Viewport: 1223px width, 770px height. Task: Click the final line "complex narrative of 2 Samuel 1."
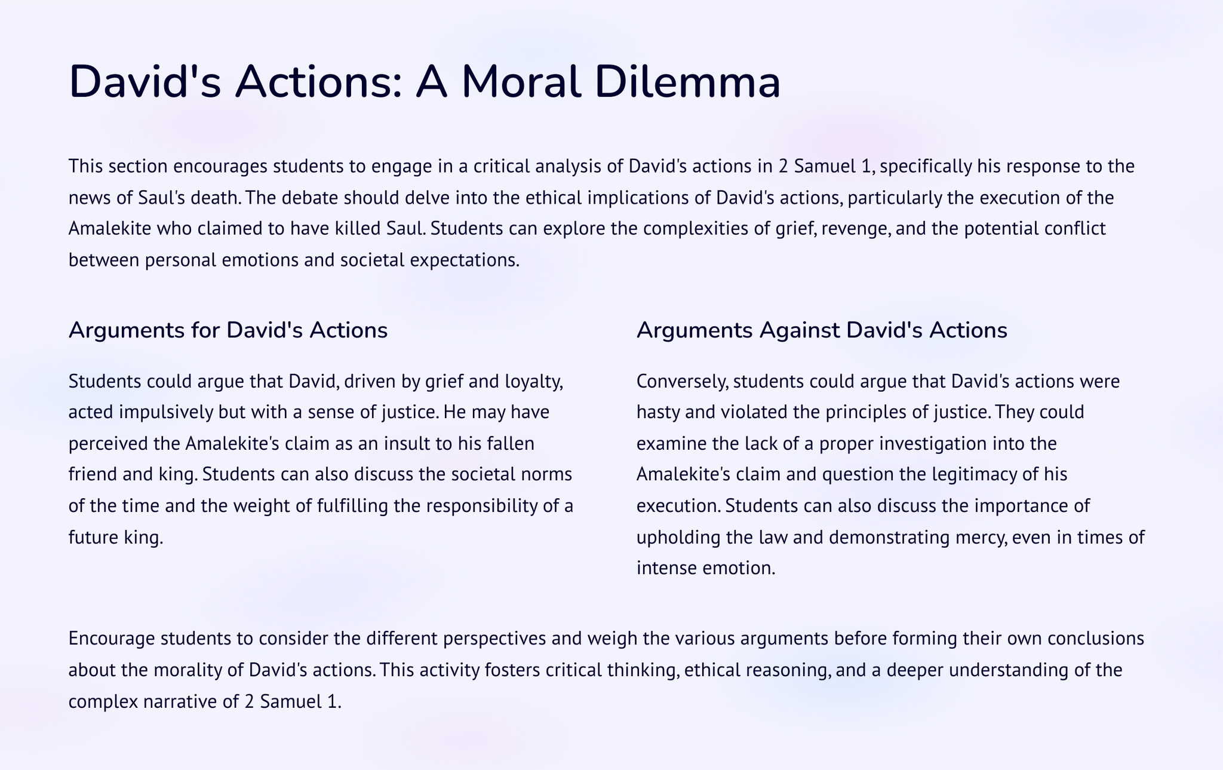pos(205,701)
